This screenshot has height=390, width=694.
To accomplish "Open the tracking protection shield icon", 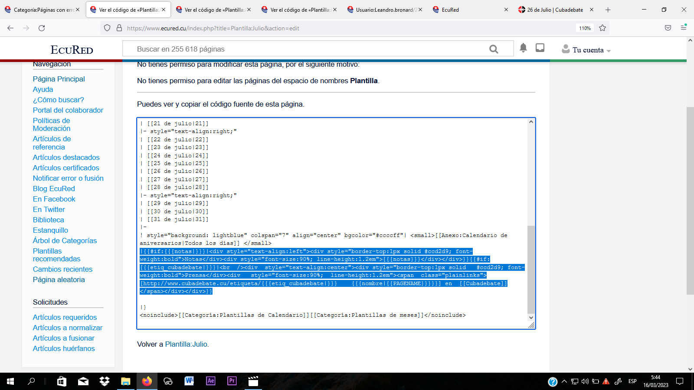I will point(107,28).
